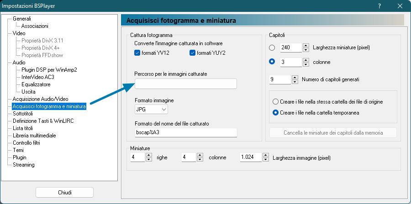The height and width of the screenshot is (204, 411).
Task: Choose Creare i file nella cartella temporanea
Action: point(275,113)
